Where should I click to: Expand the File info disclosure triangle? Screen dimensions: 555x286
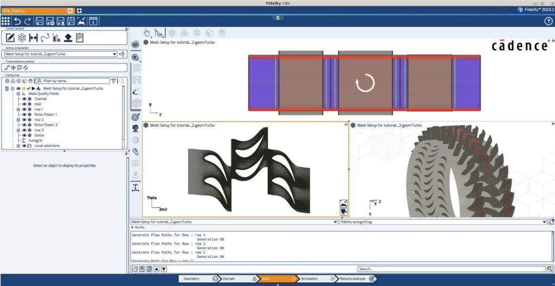coord(132,228)
